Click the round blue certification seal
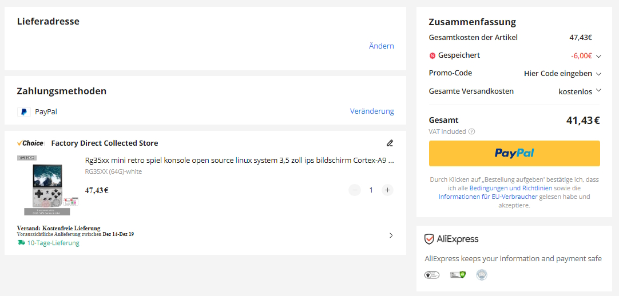The width and height of the screenshot is (619, 296). click(x=482, y=275)
